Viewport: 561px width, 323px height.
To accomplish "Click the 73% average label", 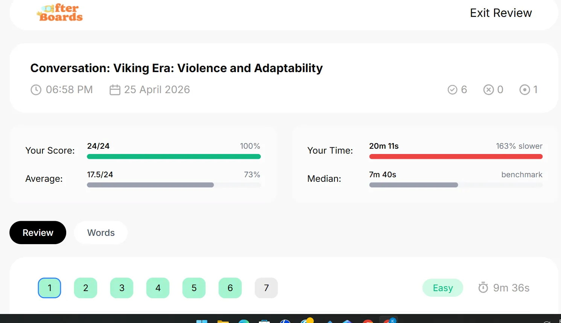I will (252, 175).
